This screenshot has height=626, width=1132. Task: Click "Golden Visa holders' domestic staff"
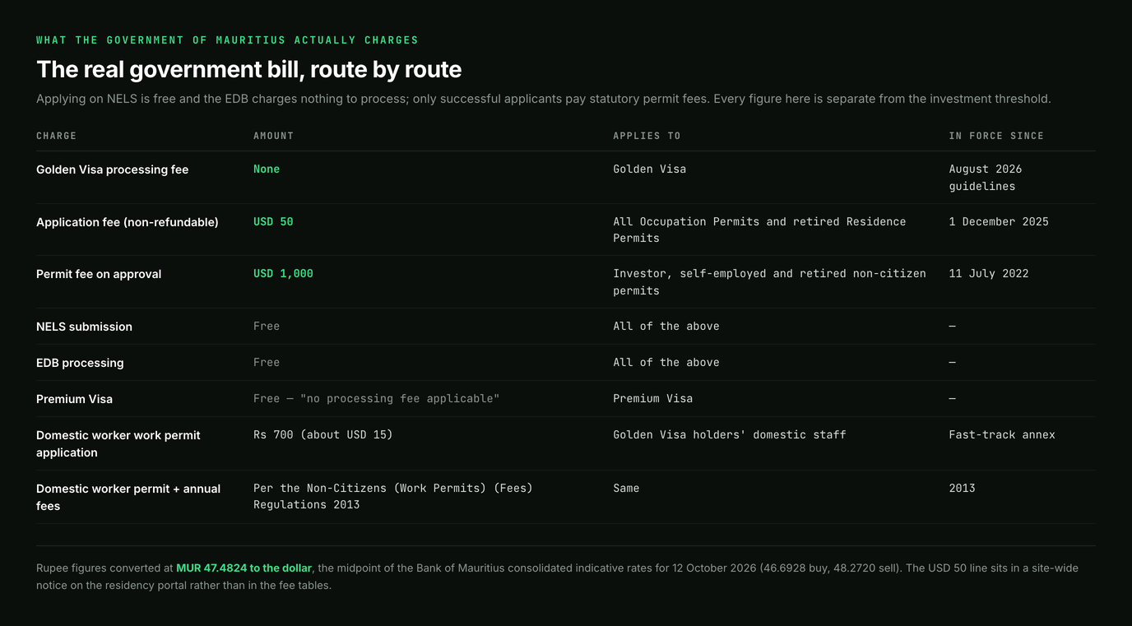(x=730, y=435)
